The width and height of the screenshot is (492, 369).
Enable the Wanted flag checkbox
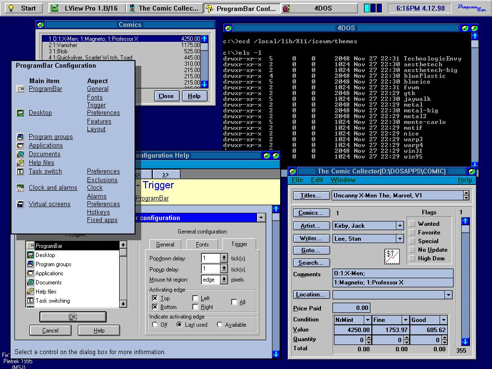(412, 224)
